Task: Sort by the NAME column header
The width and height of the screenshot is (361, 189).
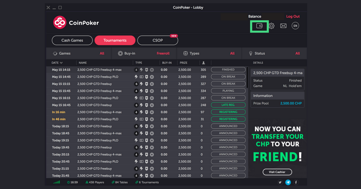Action: point(83,63)
